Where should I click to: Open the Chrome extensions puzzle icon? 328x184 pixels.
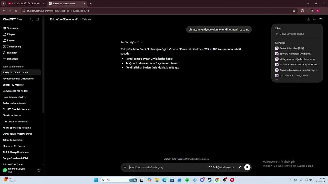pos(303,11)
